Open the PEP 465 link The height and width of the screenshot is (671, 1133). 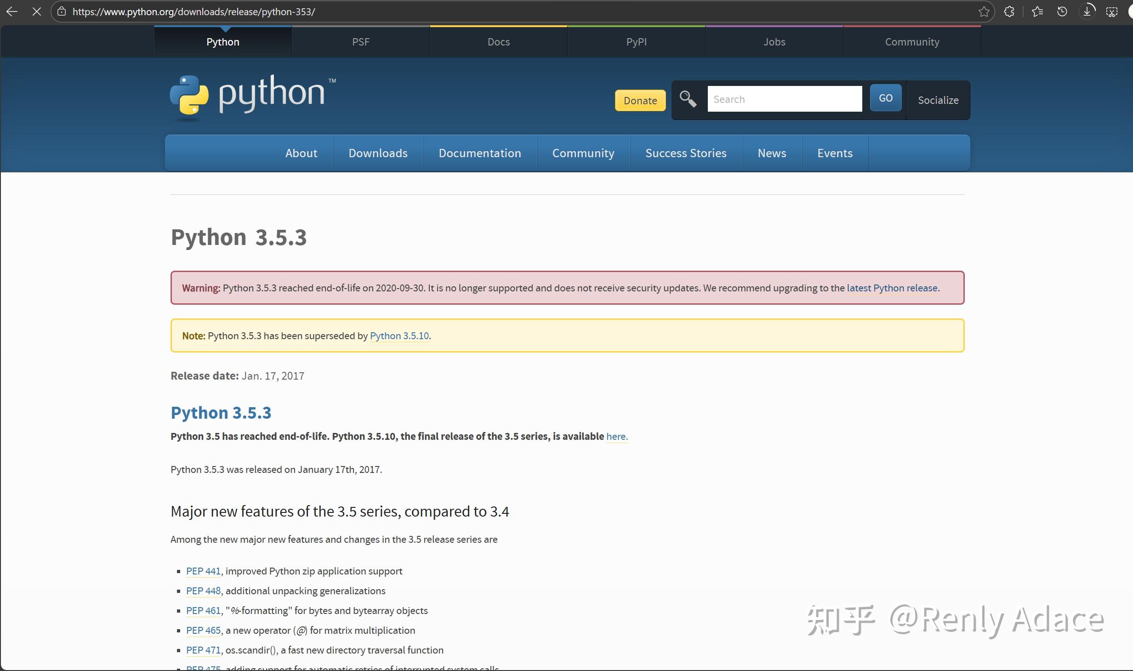pyautogui.click(x=203, y=631)
